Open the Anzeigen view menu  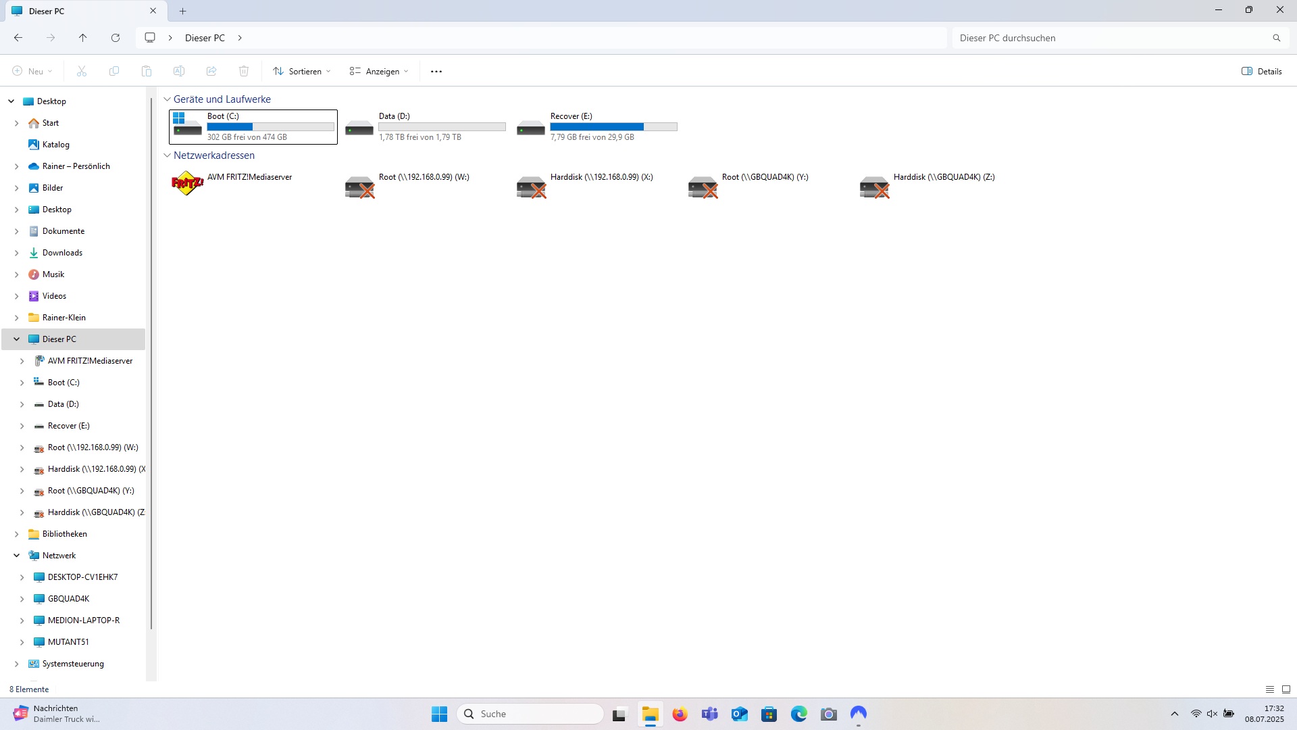pos(379,72)
